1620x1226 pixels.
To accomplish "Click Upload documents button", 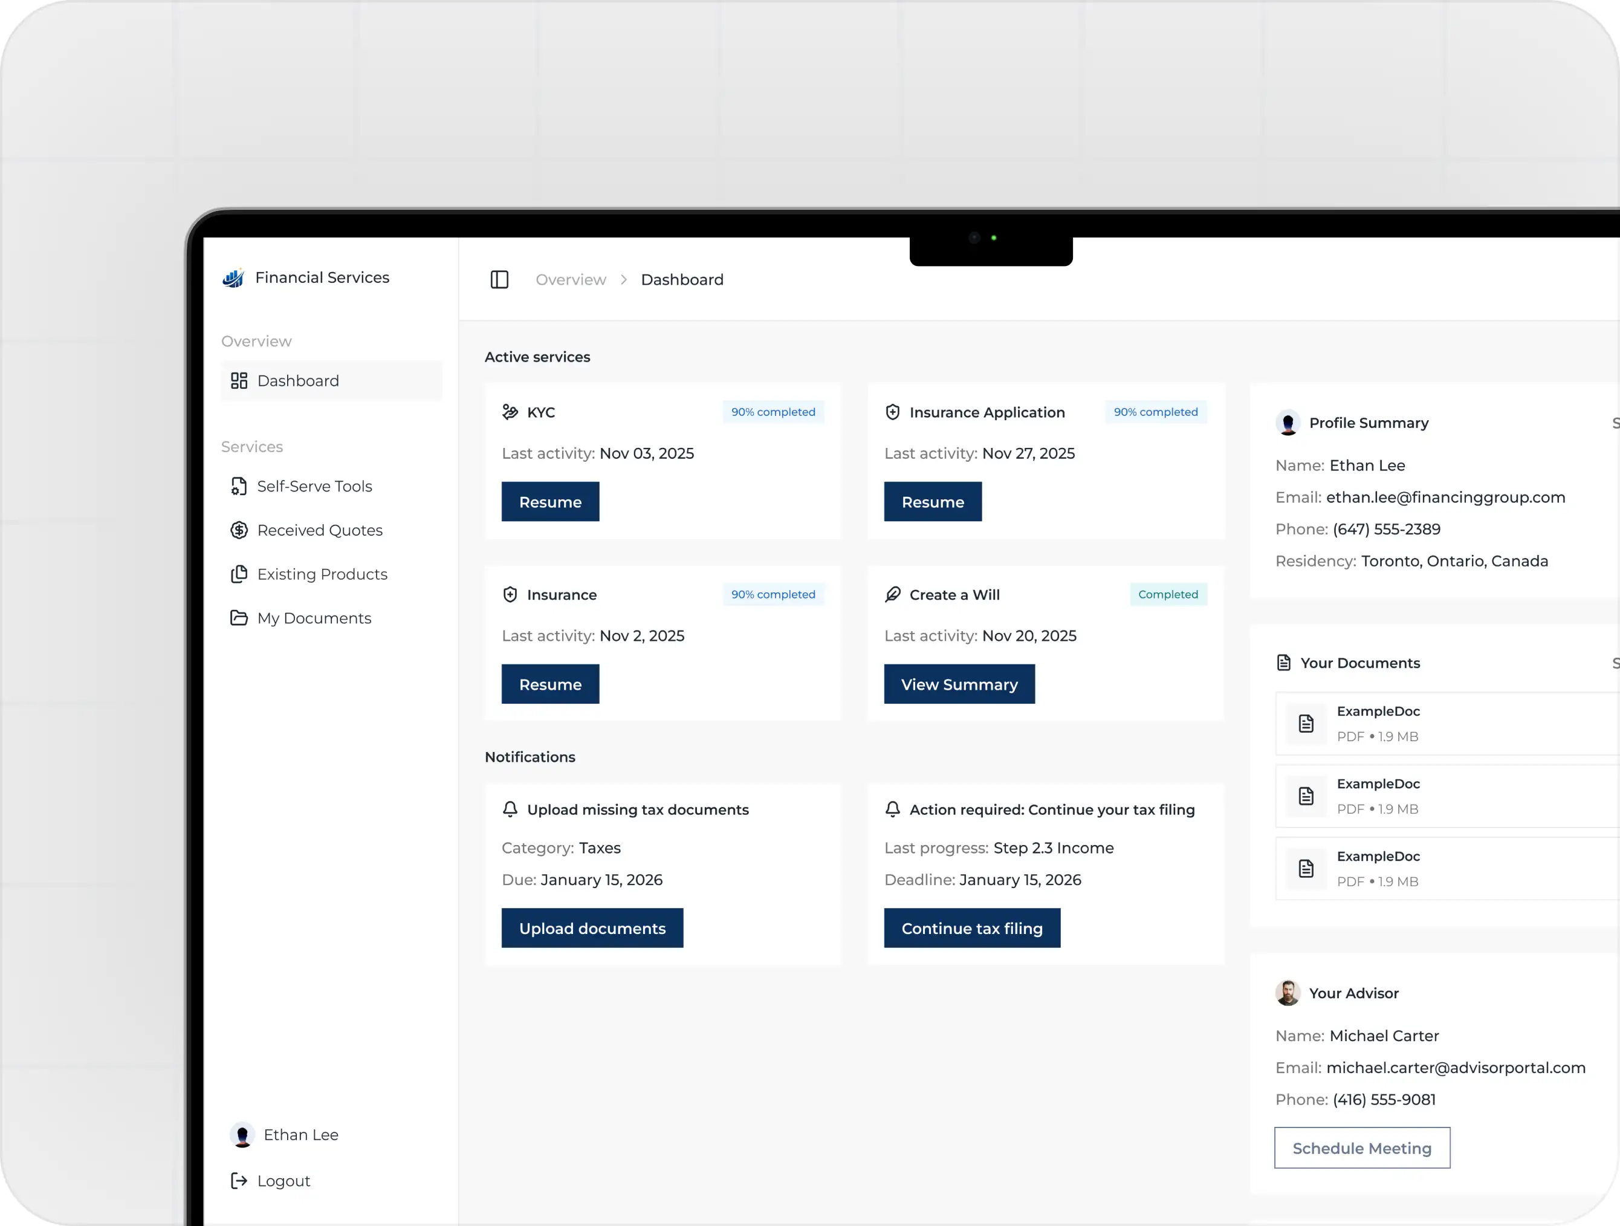I will [592, 928].
